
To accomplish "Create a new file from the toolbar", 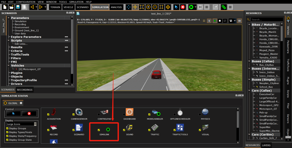I will pyautogui.click(x=5, y=7).
